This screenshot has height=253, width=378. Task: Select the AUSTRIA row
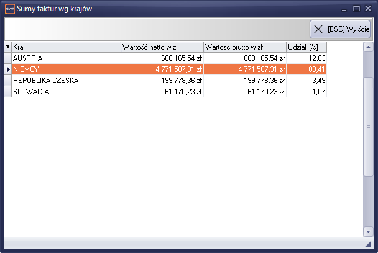tap(65, 58)
